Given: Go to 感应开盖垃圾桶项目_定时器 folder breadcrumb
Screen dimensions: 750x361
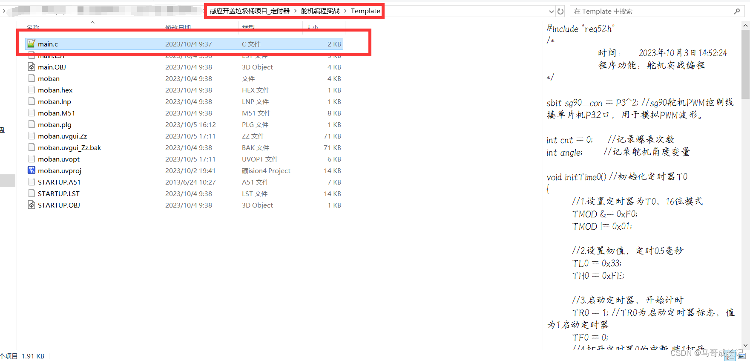Looking at the screenshot, I should (x=250, y=11).
